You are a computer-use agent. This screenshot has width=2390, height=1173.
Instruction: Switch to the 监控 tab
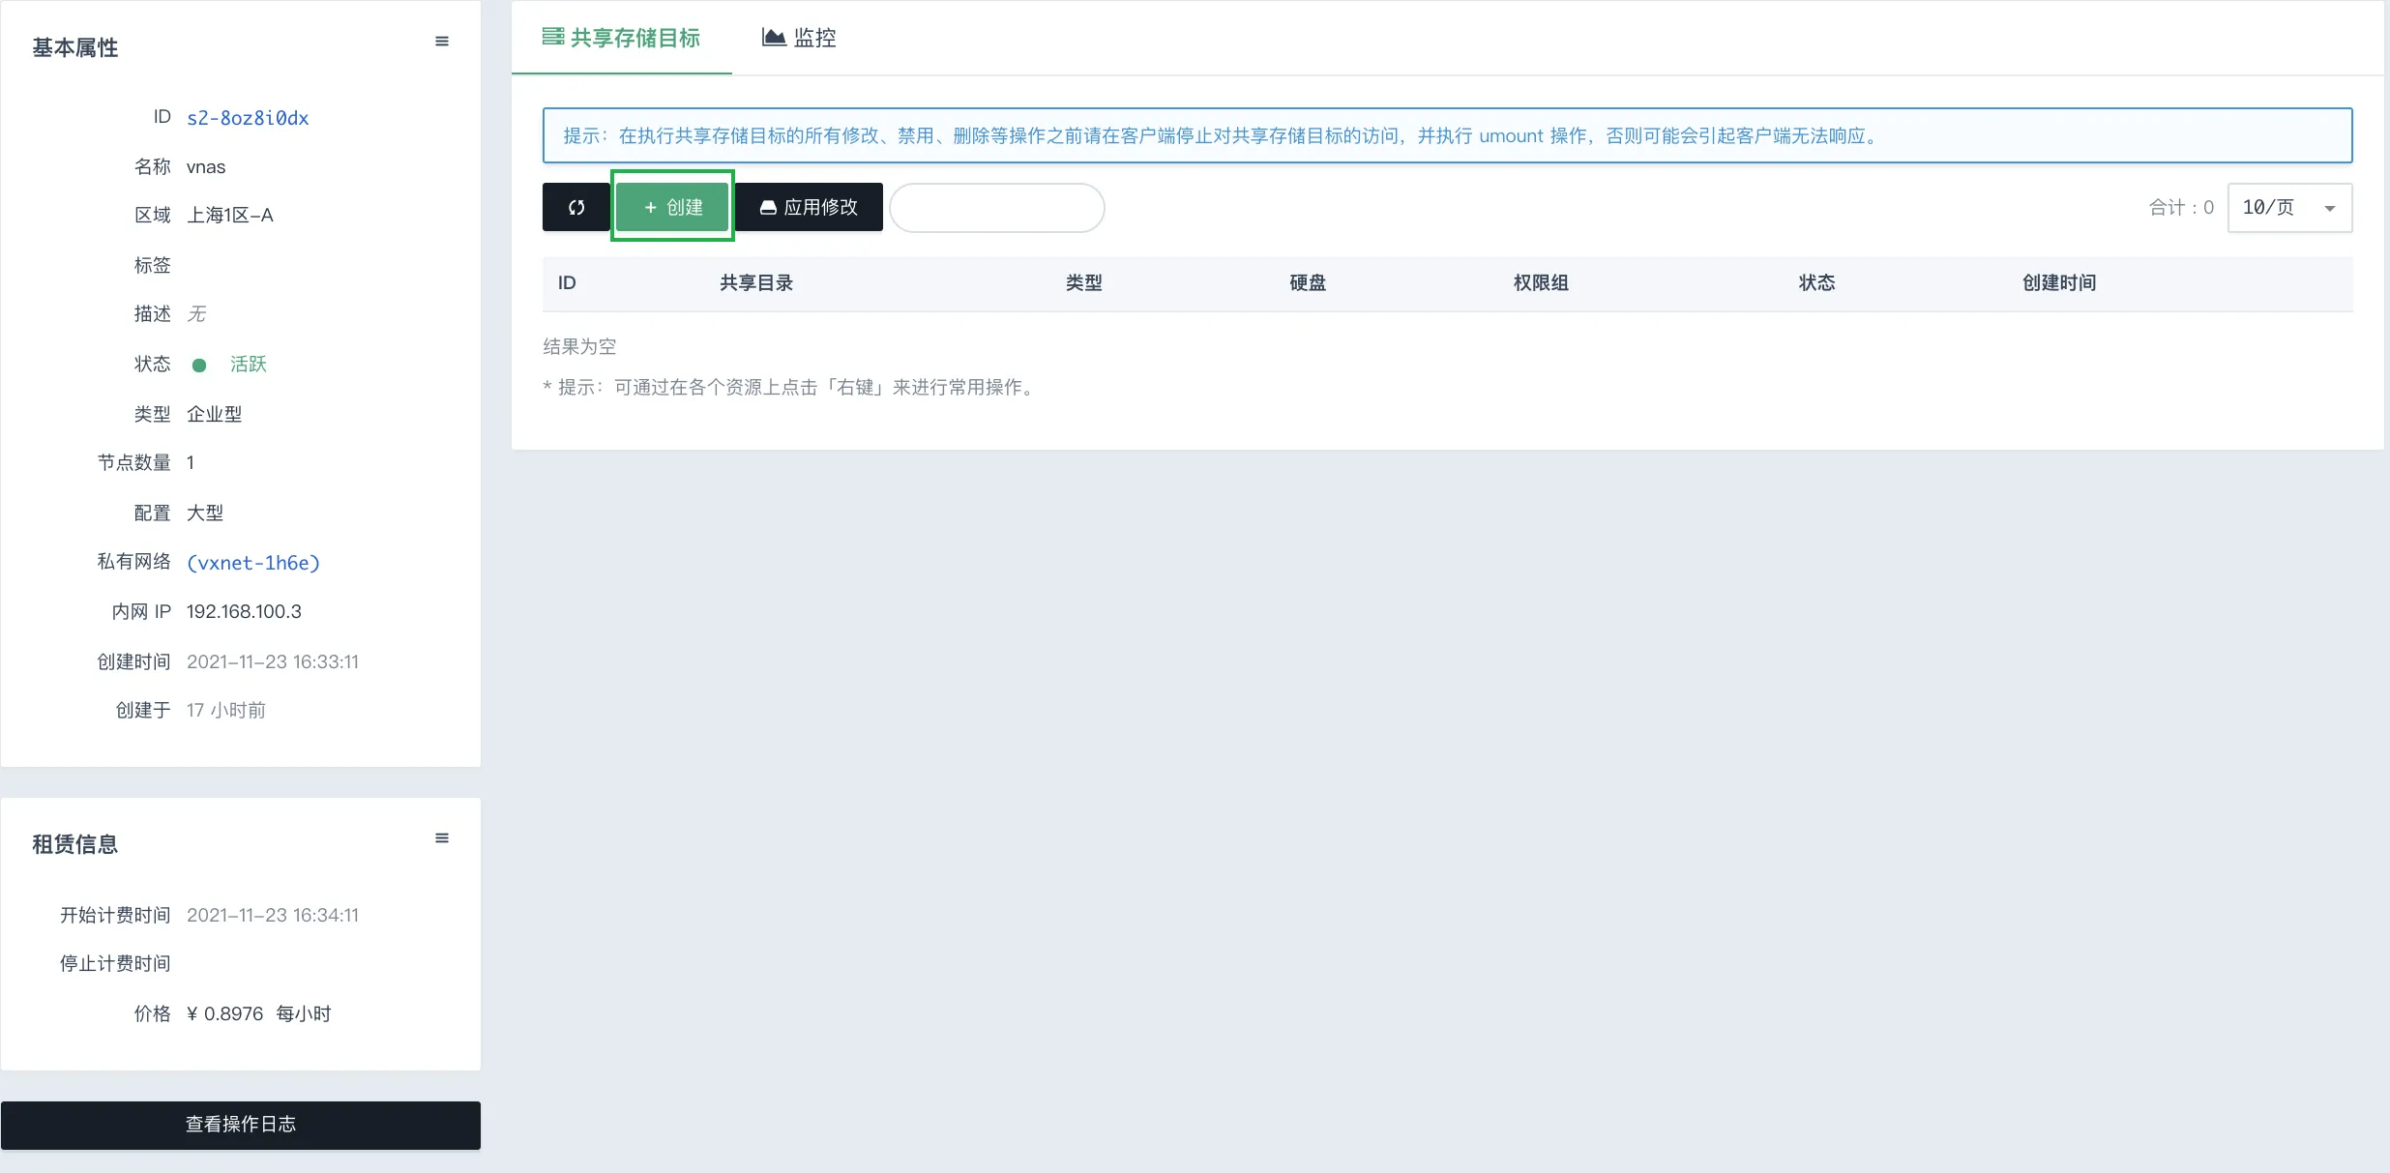click(x=814, y=38)
